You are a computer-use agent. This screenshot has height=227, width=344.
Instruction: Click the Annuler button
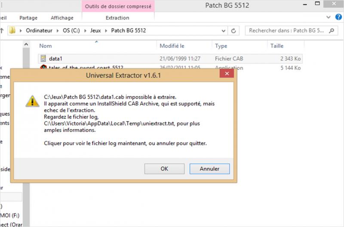click(209, 169)
